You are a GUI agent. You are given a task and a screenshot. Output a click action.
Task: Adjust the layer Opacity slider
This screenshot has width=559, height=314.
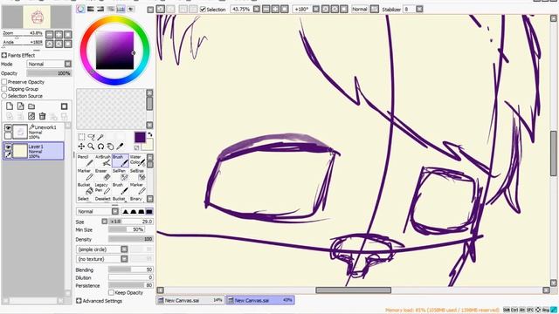pyautogui.click(x=49, y=73)
